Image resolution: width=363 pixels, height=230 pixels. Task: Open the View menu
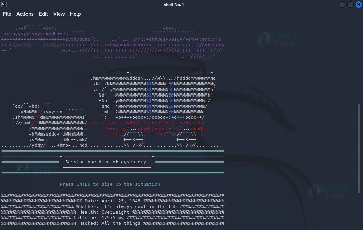tap(59, 14)
